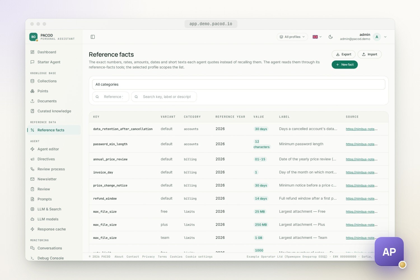Click the About footer link
420x280 pixels.
(x=119, y=257)
